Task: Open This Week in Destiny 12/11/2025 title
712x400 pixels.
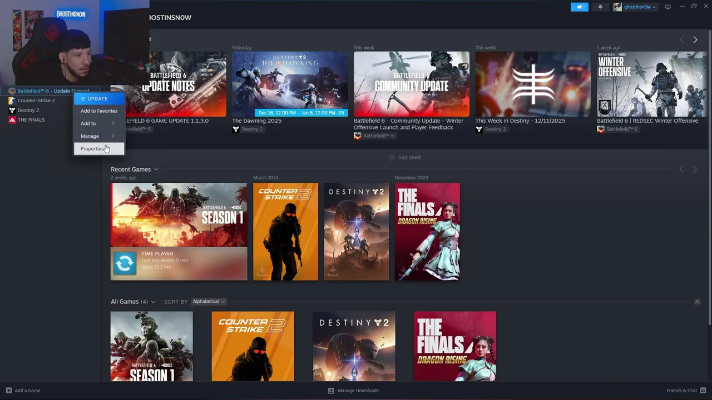Action: pos(520,121)
